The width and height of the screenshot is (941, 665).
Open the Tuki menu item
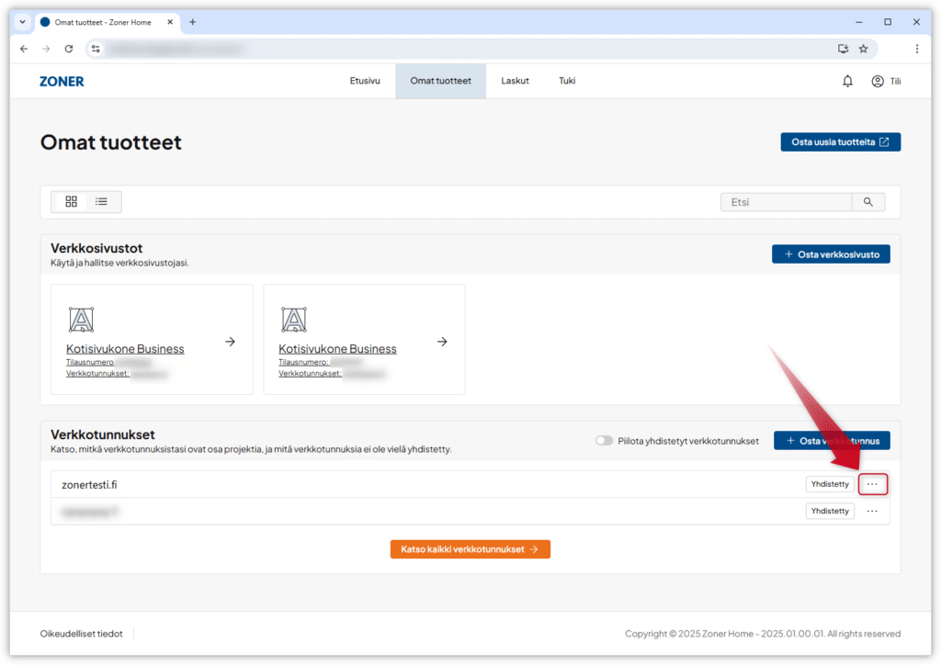(567, 81)
